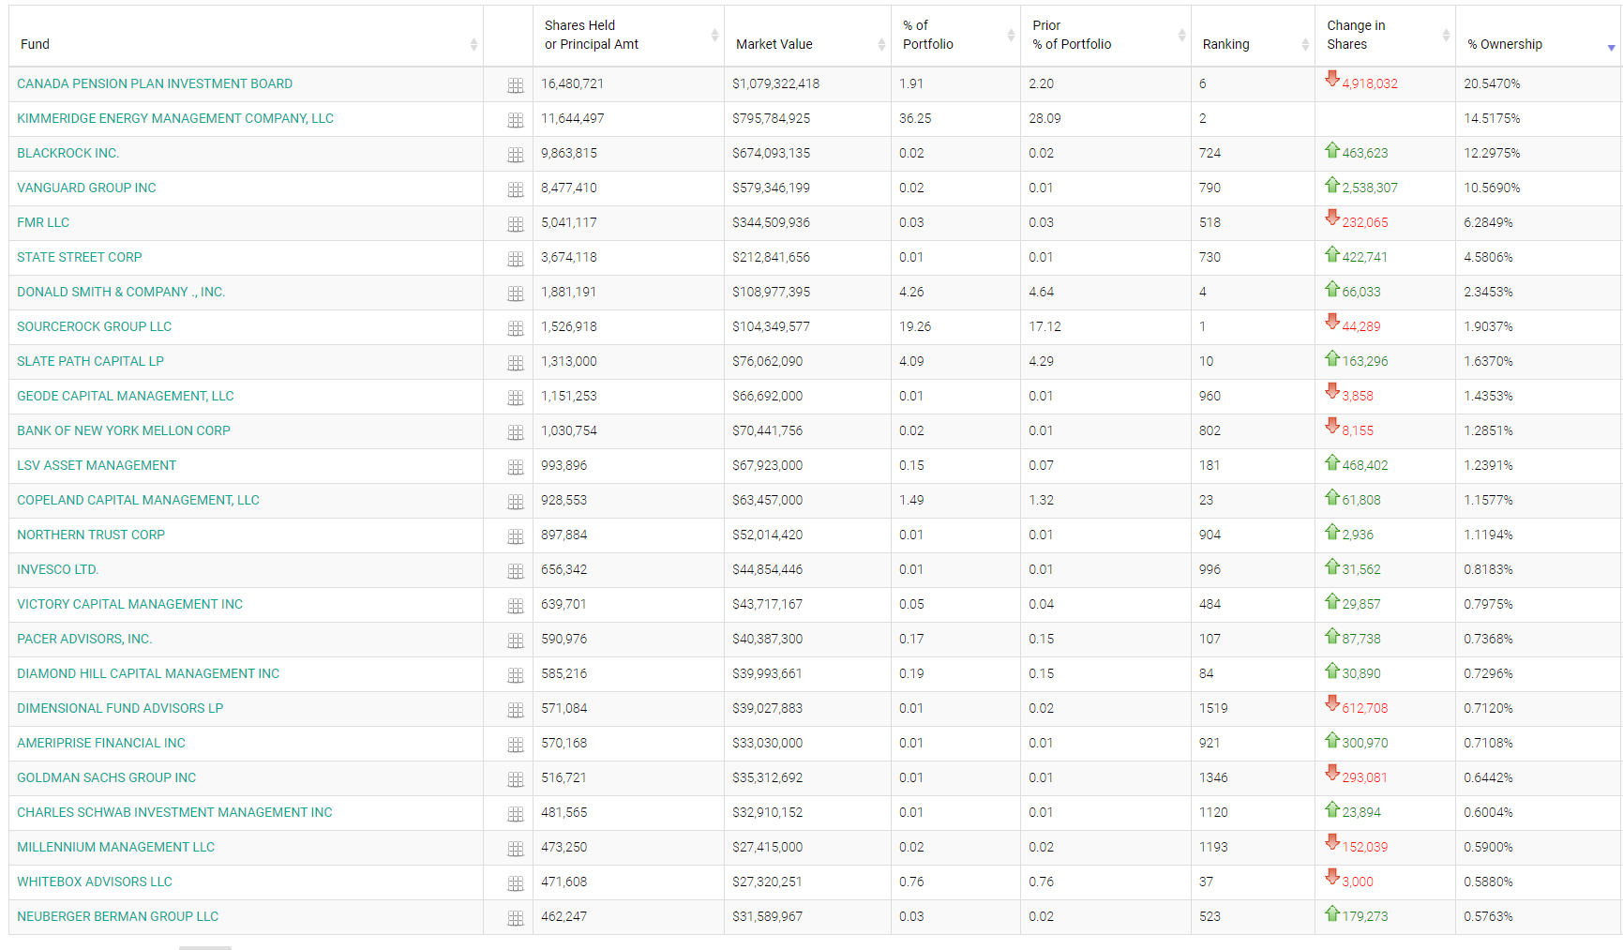This screenshot has height=950, width=1623.
Task: Open grid icon for LSV Asset Management row
Action: point(516,467)
